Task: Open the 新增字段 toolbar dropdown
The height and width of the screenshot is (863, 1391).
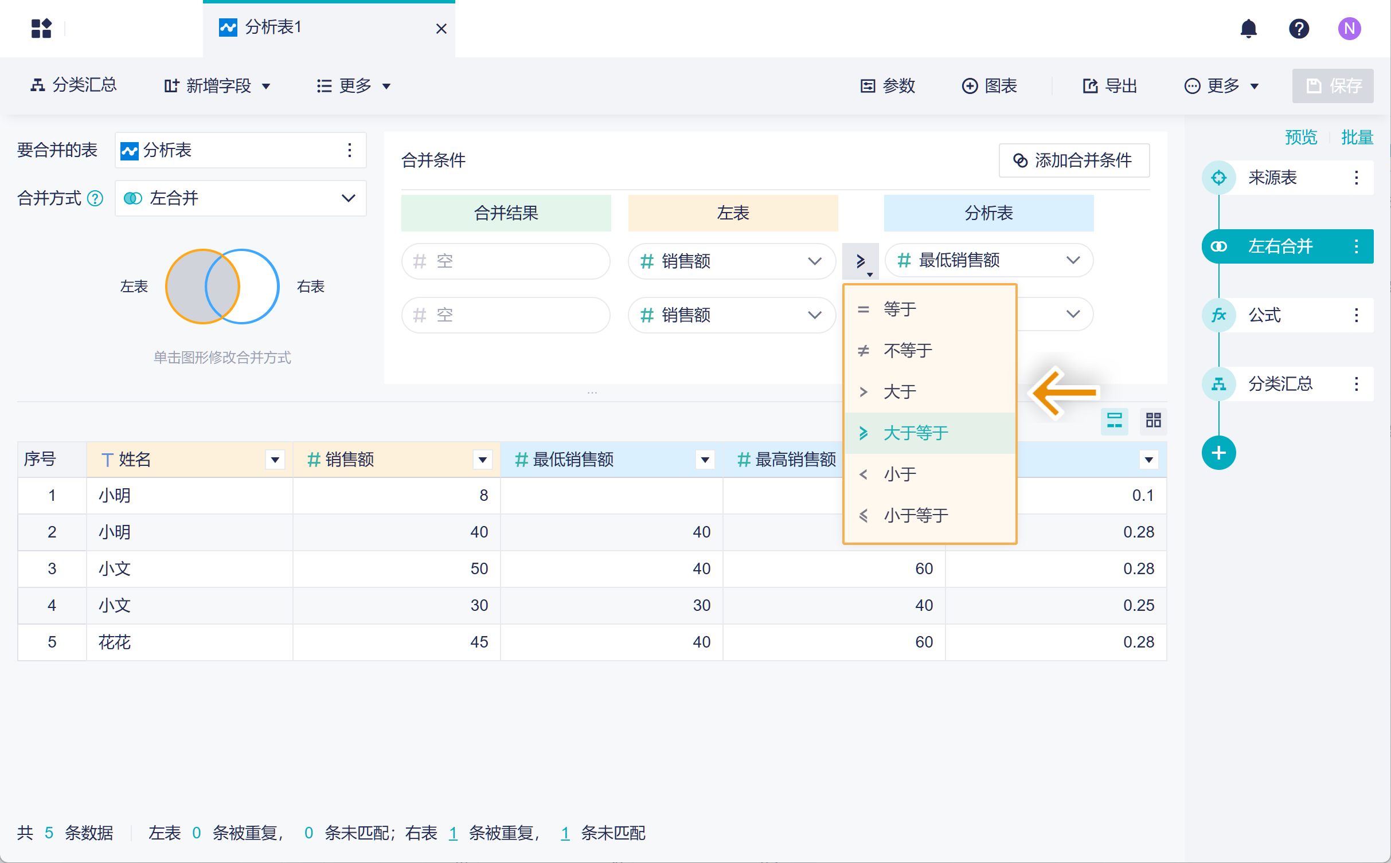Action: (x=218, y=86)
